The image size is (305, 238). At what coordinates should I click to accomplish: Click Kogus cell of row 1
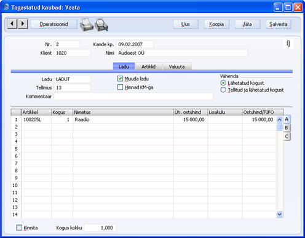pos(62,119)
